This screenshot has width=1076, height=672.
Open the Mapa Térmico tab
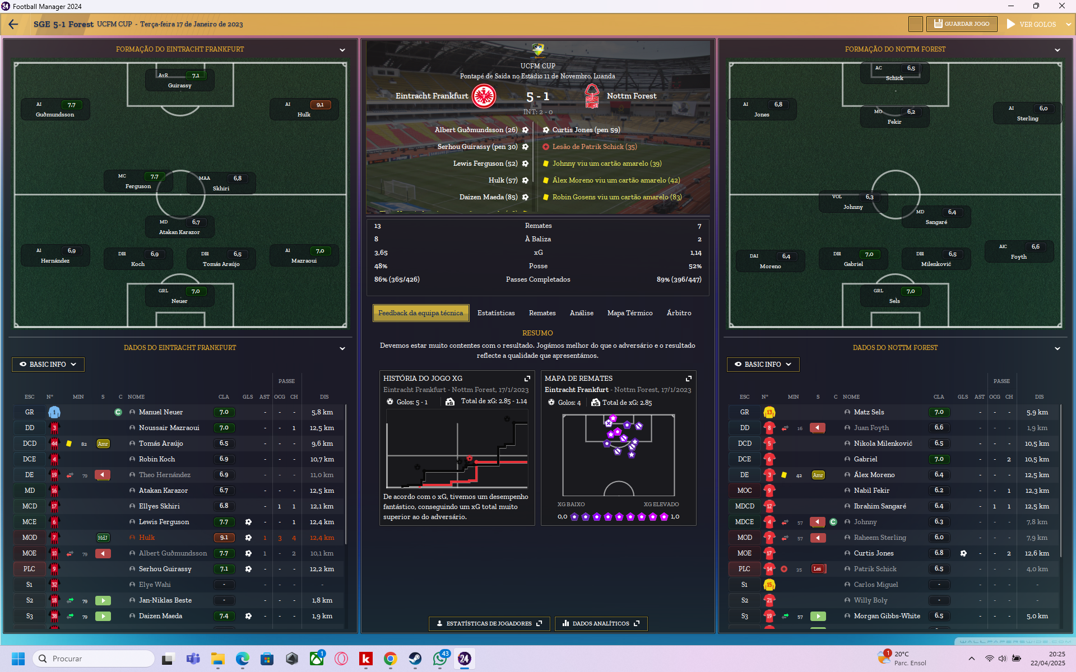630,313
